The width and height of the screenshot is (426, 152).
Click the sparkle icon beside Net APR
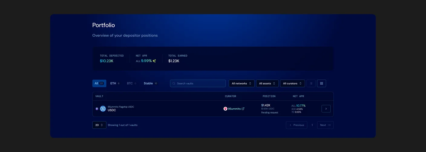154,61
